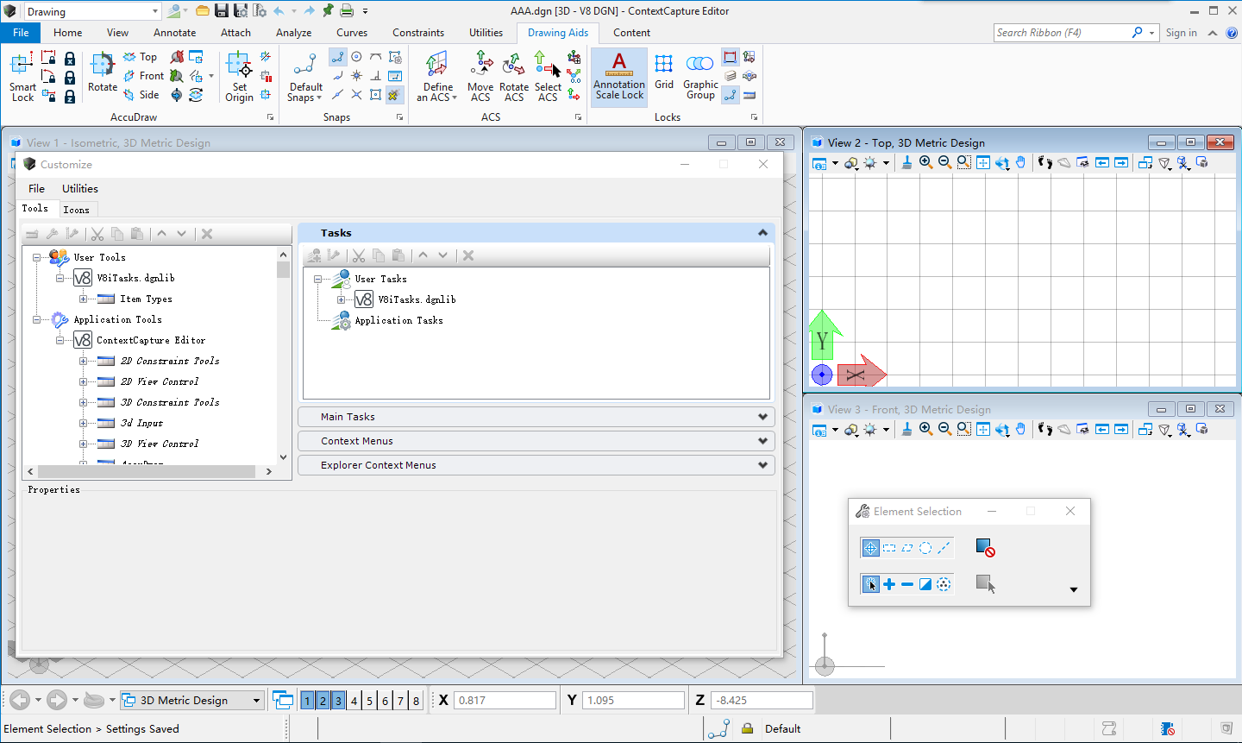This screenshot has height=743, width=1242.
Task: Click Zoom Out in View 2 toolbar
Action: (944, 162)
